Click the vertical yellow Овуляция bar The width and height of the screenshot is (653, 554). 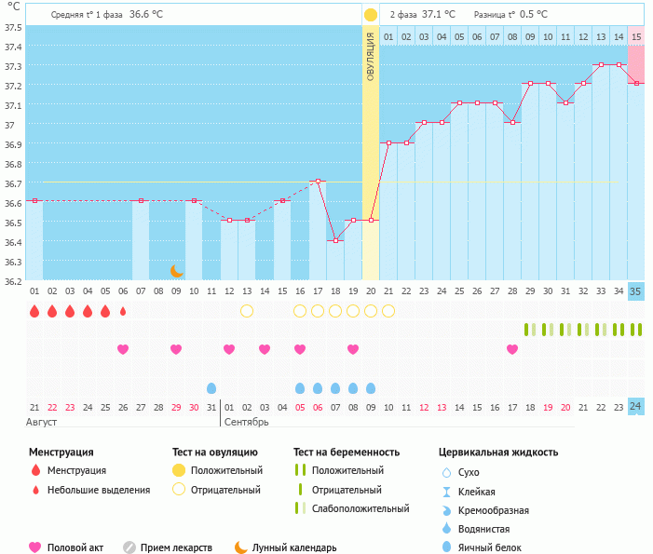pyautogui.click(x=371, y=149)
